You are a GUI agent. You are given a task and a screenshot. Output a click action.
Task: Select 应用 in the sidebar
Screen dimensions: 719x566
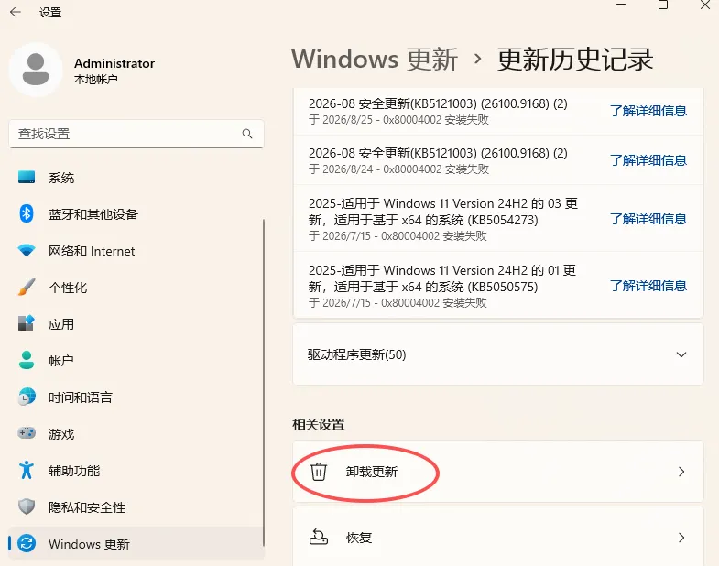(136, 324)
